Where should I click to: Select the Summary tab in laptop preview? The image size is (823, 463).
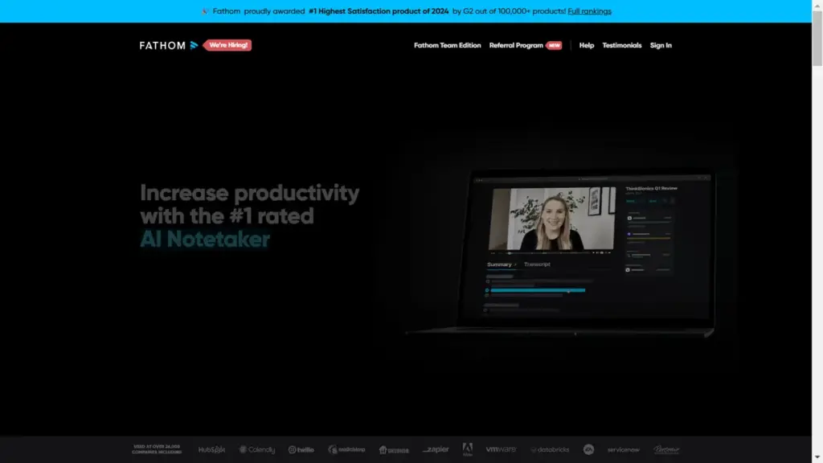click(499, 264)
